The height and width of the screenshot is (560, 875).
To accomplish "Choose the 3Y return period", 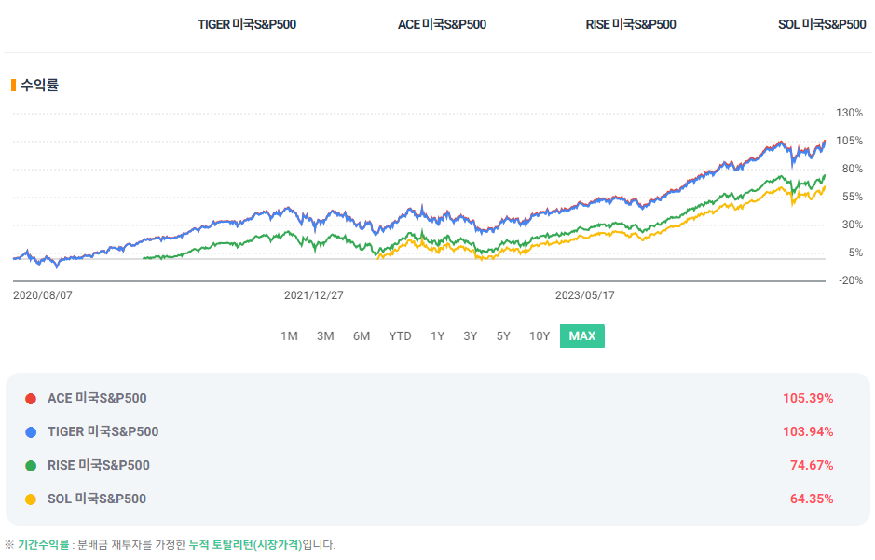I will [x=471, y=336].
